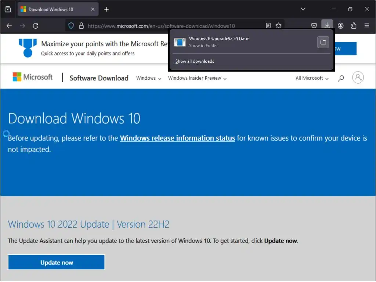Open Firefox View icon in tab bar
376x282 pixels.
(x=8, y=9)
